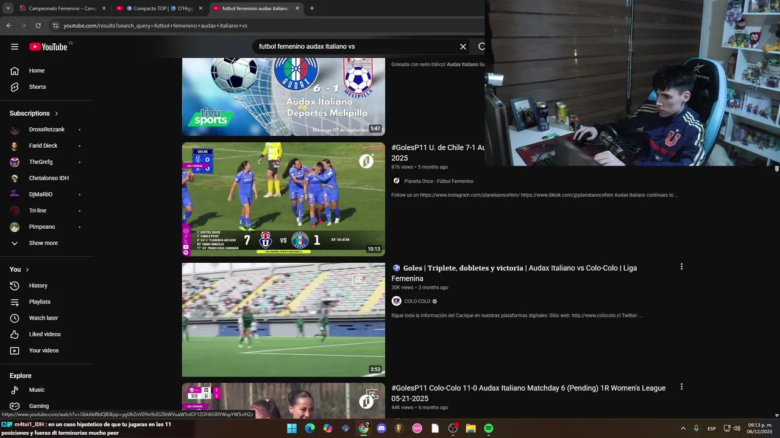Open the YouTube hamburger guide menu
The height and width of the screenshot is (438, 780).
coord(15,47)
